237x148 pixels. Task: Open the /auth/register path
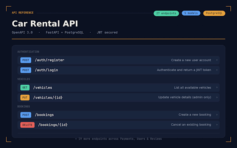pyautogui.click(x=49, y=60)
